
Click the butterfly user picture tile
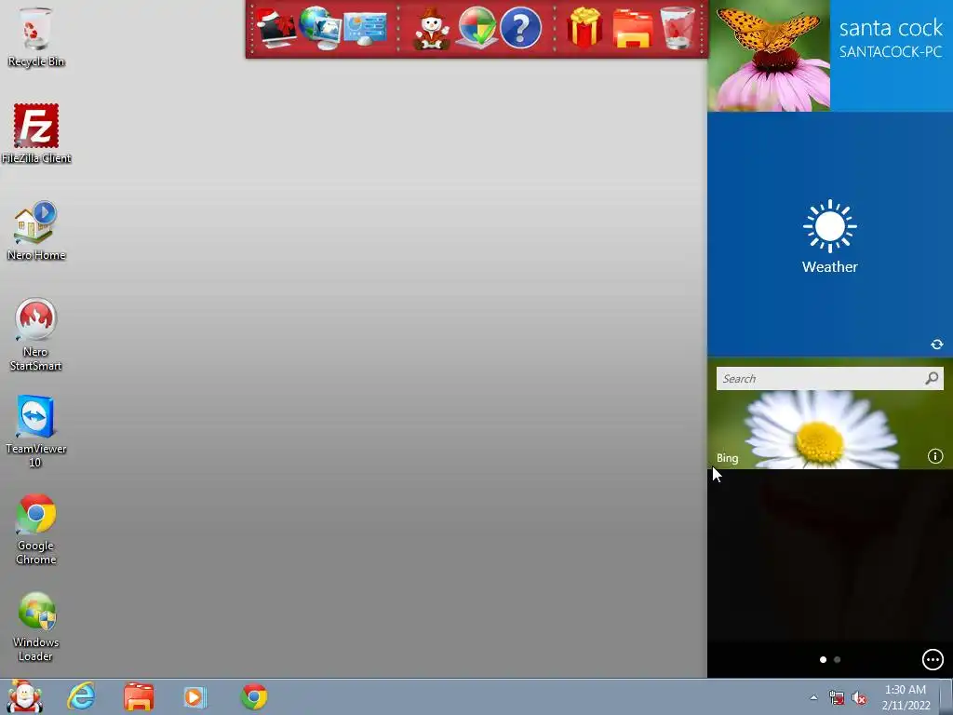(x=768, y=55)
